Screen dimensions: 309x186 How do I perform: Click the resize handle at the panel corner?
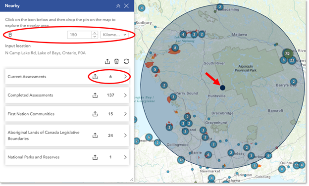(131, 180)
